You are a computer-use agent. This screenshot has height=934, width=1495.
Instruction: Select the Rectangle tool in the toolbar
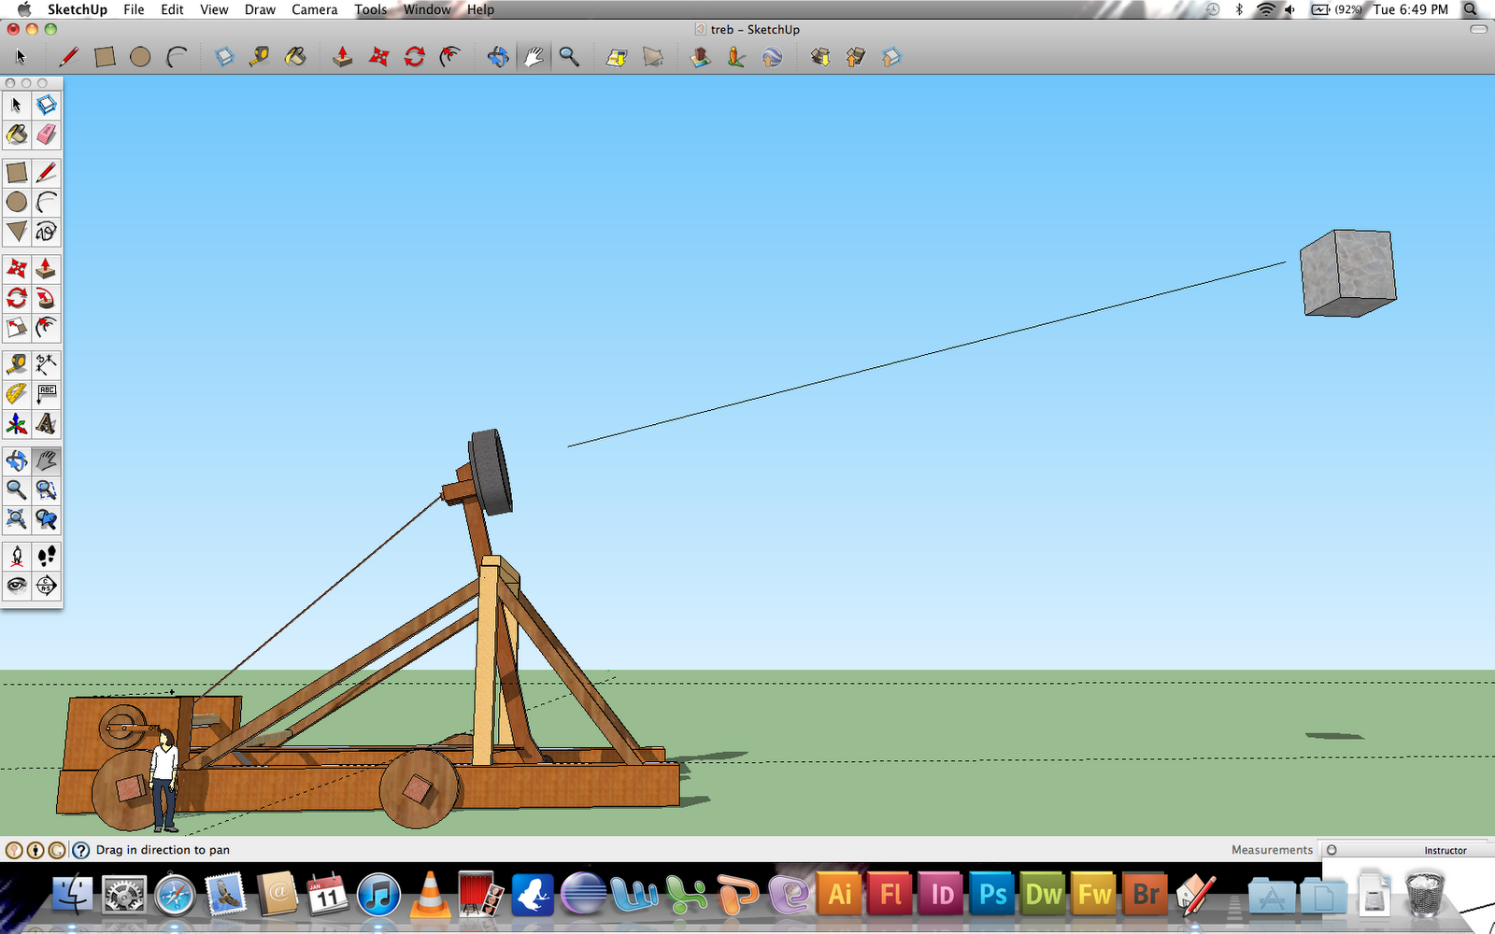pyautogui.click(x=16, y=172)
